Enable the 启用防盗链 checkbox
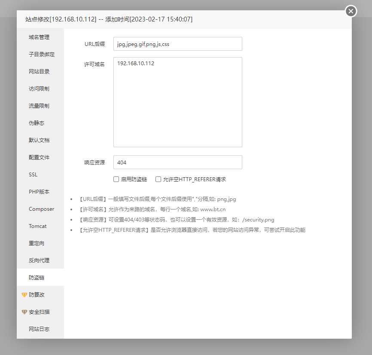Screen dimensions: 372x355 (116, 179)
